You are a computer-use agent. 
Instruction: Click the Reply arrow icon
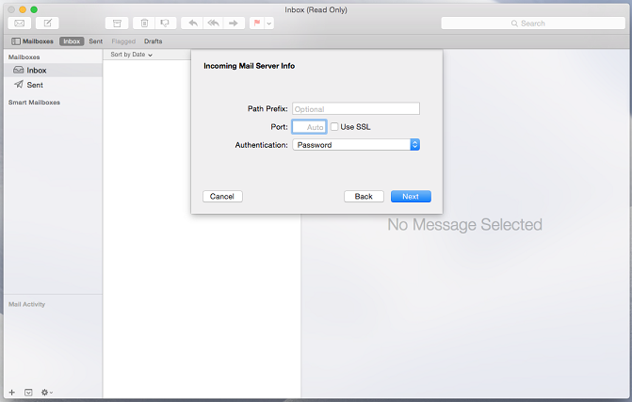coord(193,23)
